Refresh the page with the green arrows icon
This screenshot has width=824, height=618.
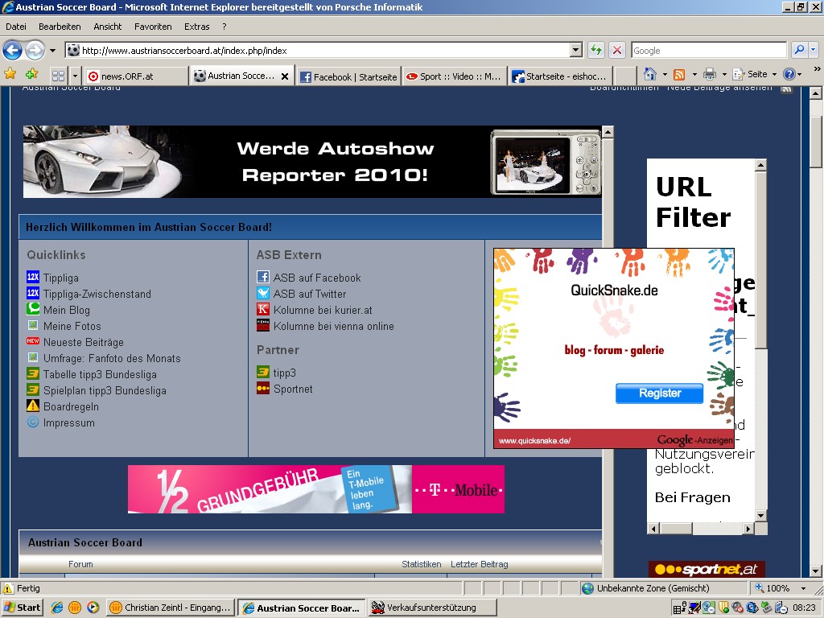coord(595,50)
